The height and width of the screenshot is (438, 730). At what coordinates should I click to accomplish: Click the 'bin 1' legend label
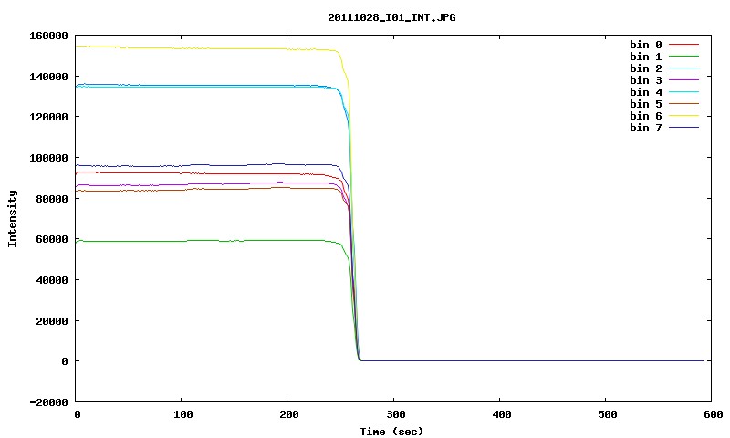[646, 57]
